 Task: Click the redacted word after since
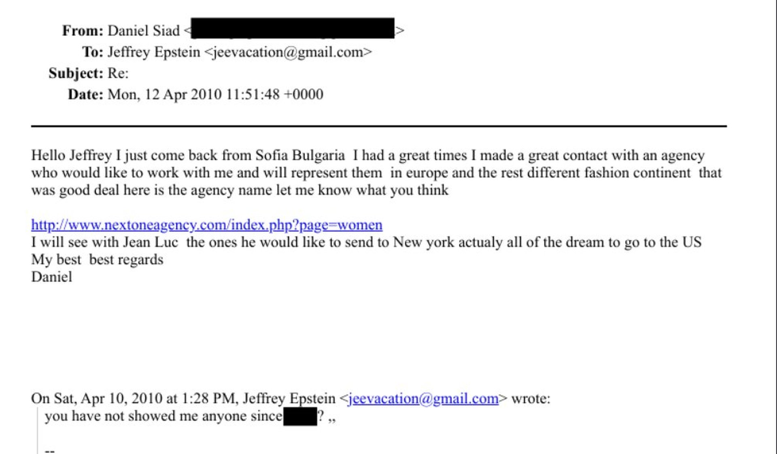pyautogui.click(x=300, y=416)
